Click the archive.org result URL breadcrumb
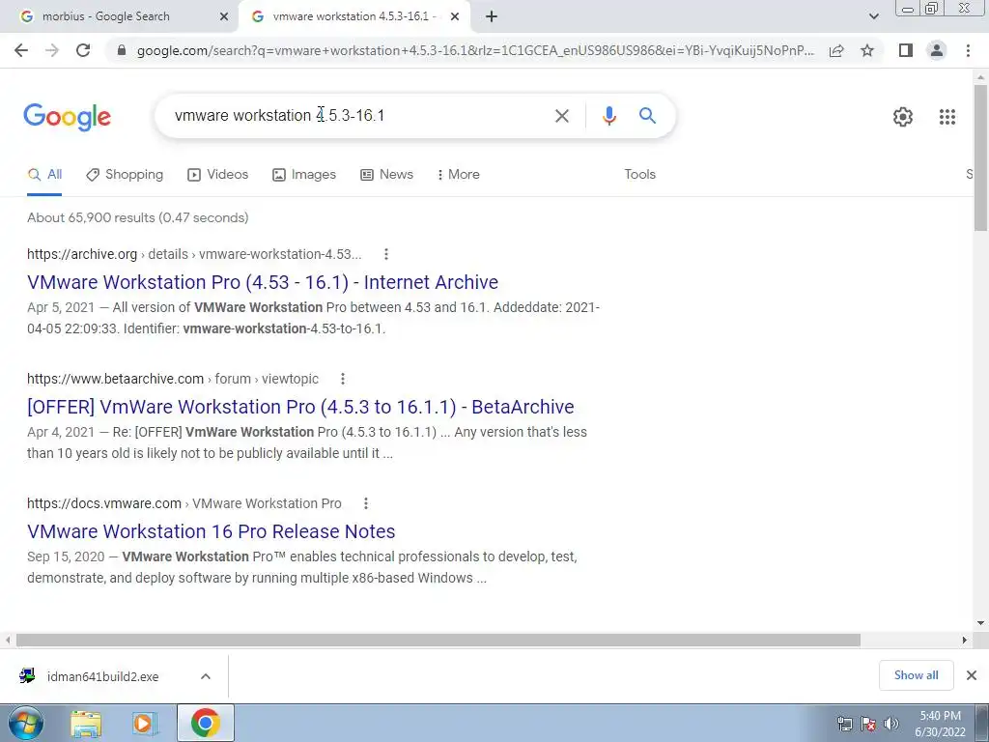The width and height of the screenshot is (989, 742). [194, 254]
